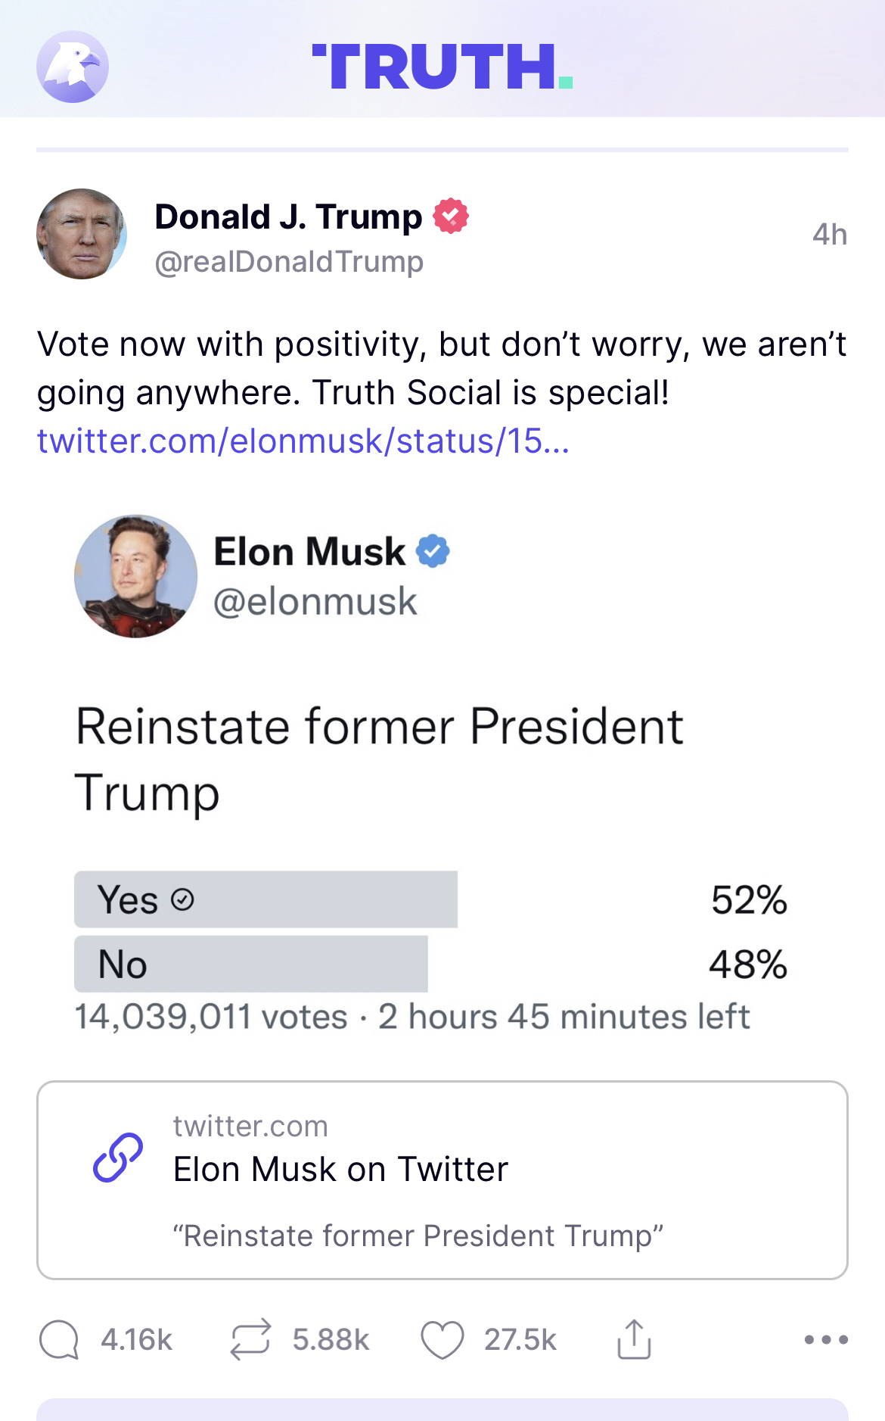Screen dimensions: 885x1421
Task: View Elon Musk's avatar in embedded tweet
Action: pyautogui.click(x=135, y=576)
